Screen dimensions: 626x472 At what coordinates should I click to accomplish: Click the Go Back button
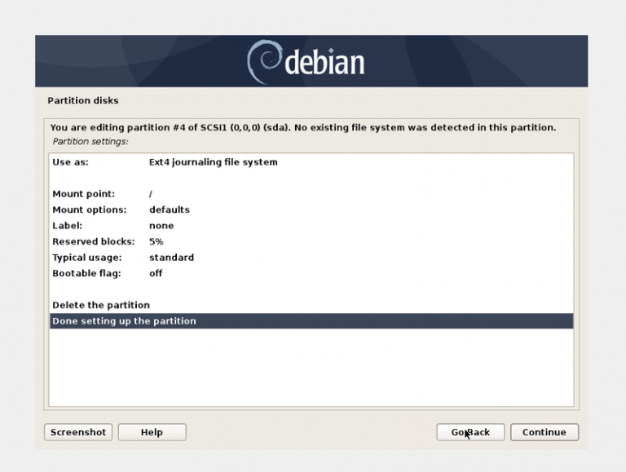pyautogui.click(x=470, y=432)
